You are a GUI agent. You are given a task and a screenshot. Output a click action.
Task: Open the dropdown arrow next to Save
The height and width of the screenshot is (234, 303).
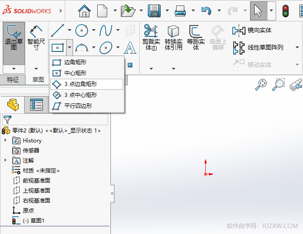[167, 11]
